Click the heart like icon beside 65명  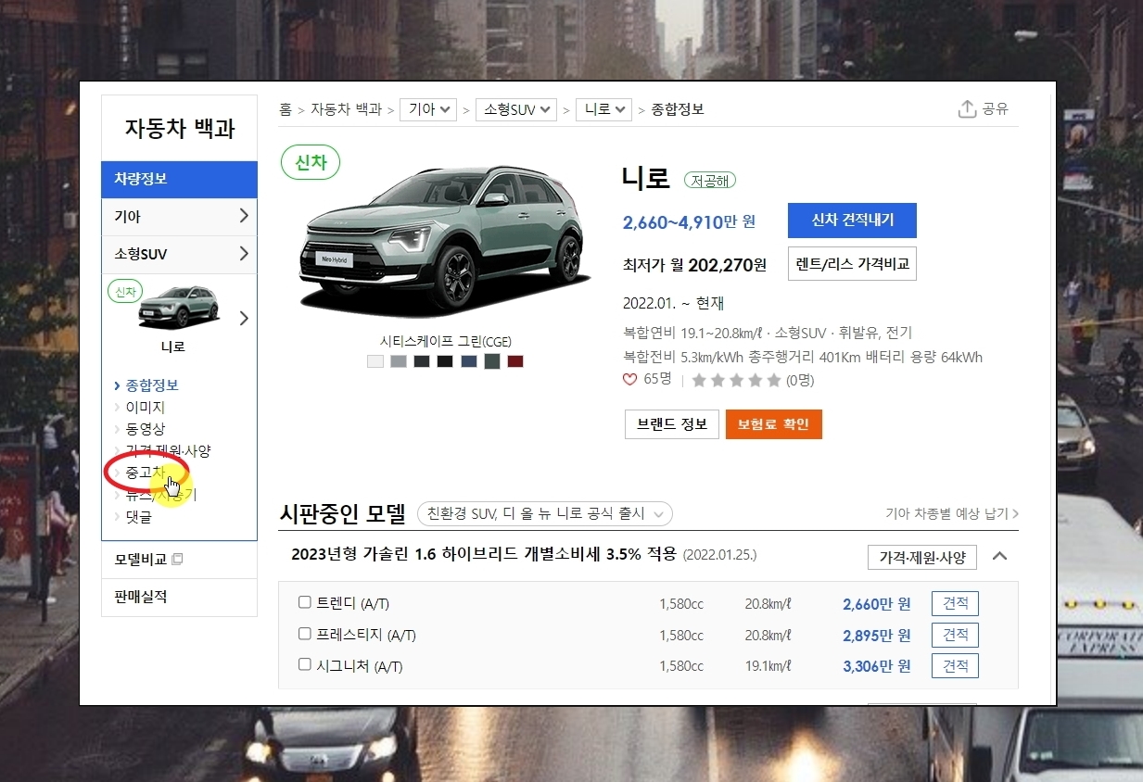630,379
